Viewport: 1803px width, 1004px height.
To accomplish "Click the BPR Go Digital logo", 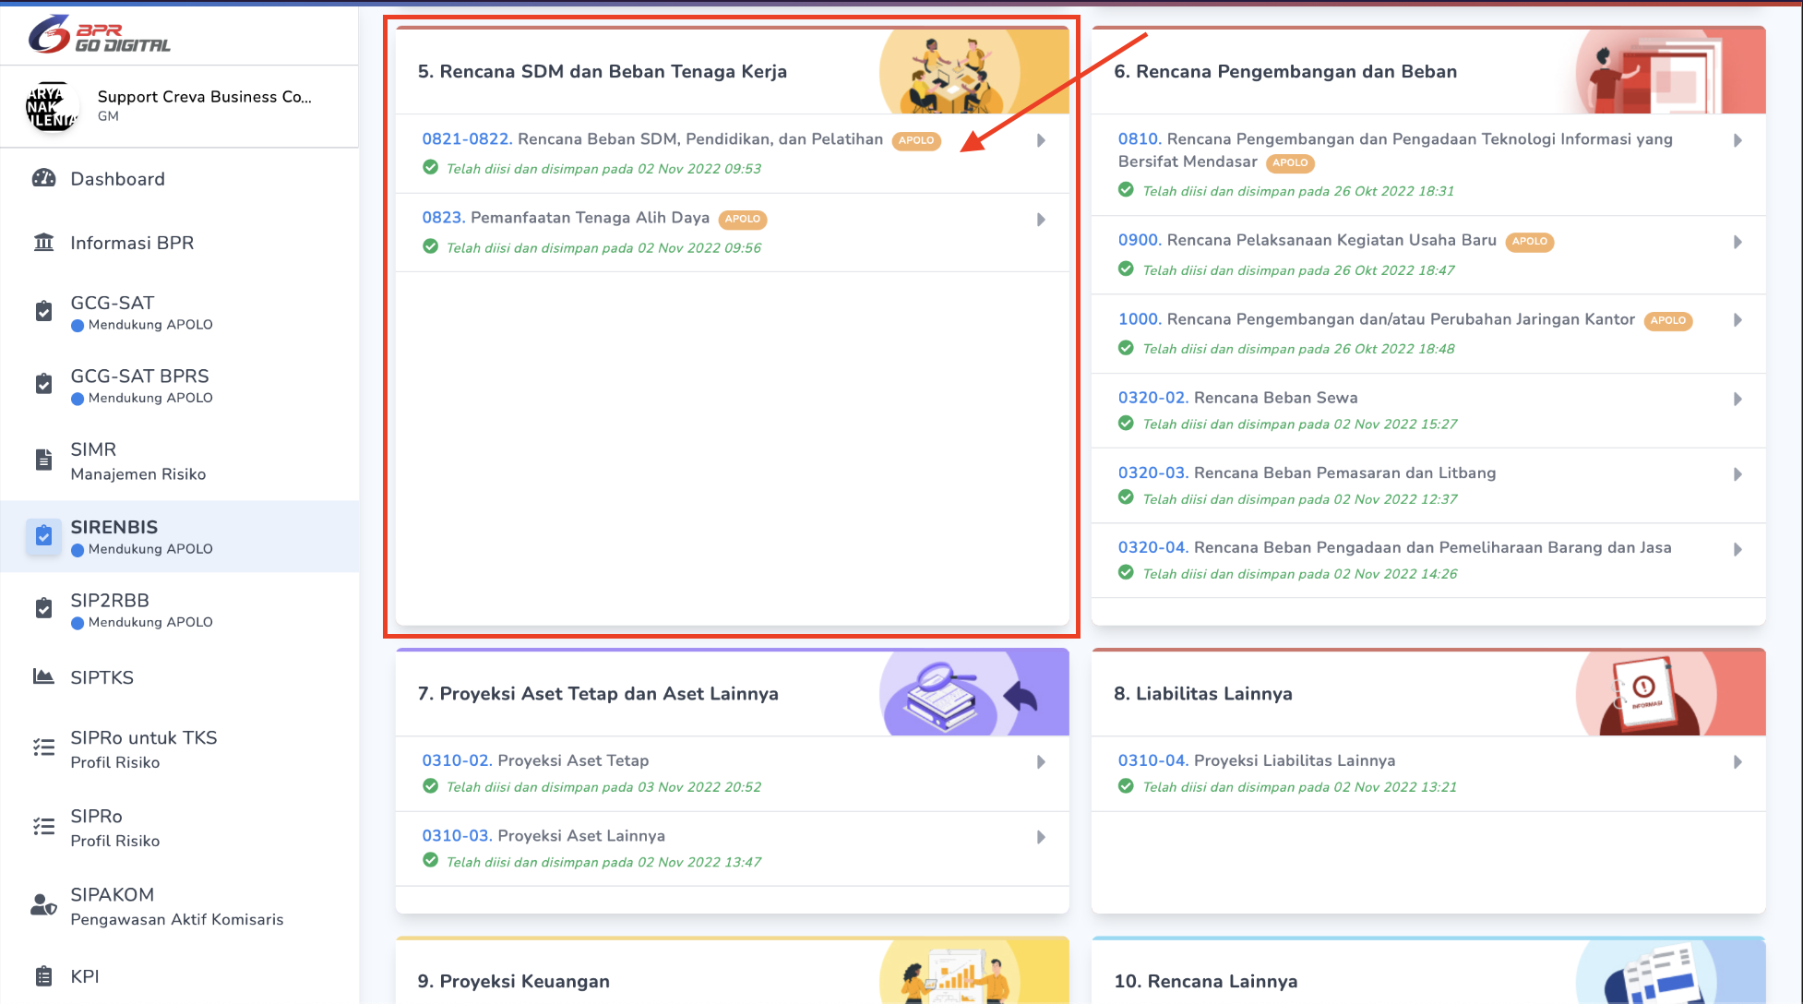I will (x=100, y=34).
